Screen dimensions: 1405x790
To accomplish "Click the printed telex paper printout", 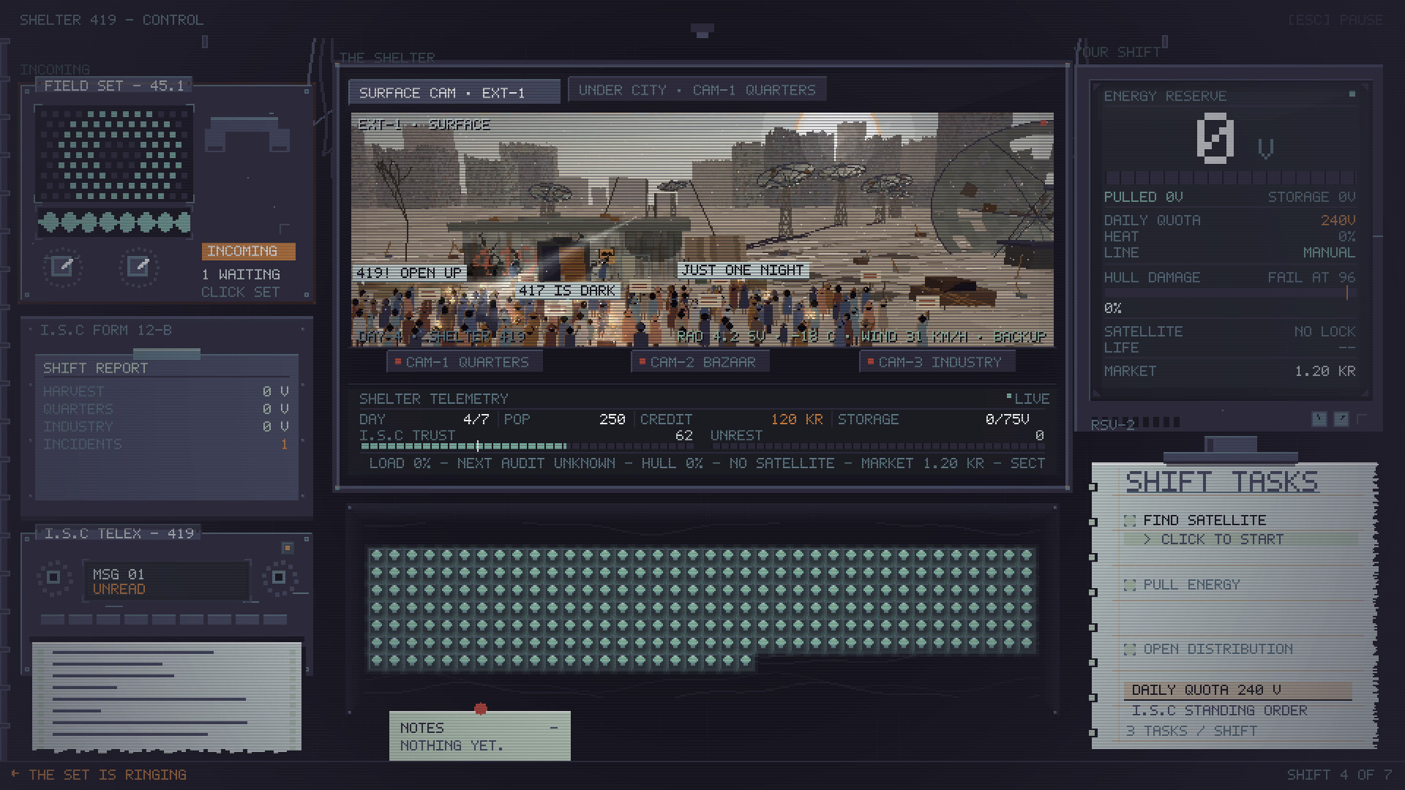I will pos(167,697).
